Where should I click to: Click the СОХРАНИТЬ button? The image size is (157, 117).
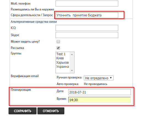pyautogui.click(x=23, y=111)
